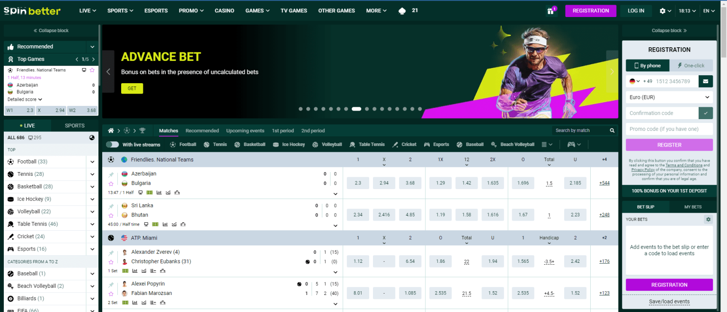Enable the With live streams toggle

(113, 145)
